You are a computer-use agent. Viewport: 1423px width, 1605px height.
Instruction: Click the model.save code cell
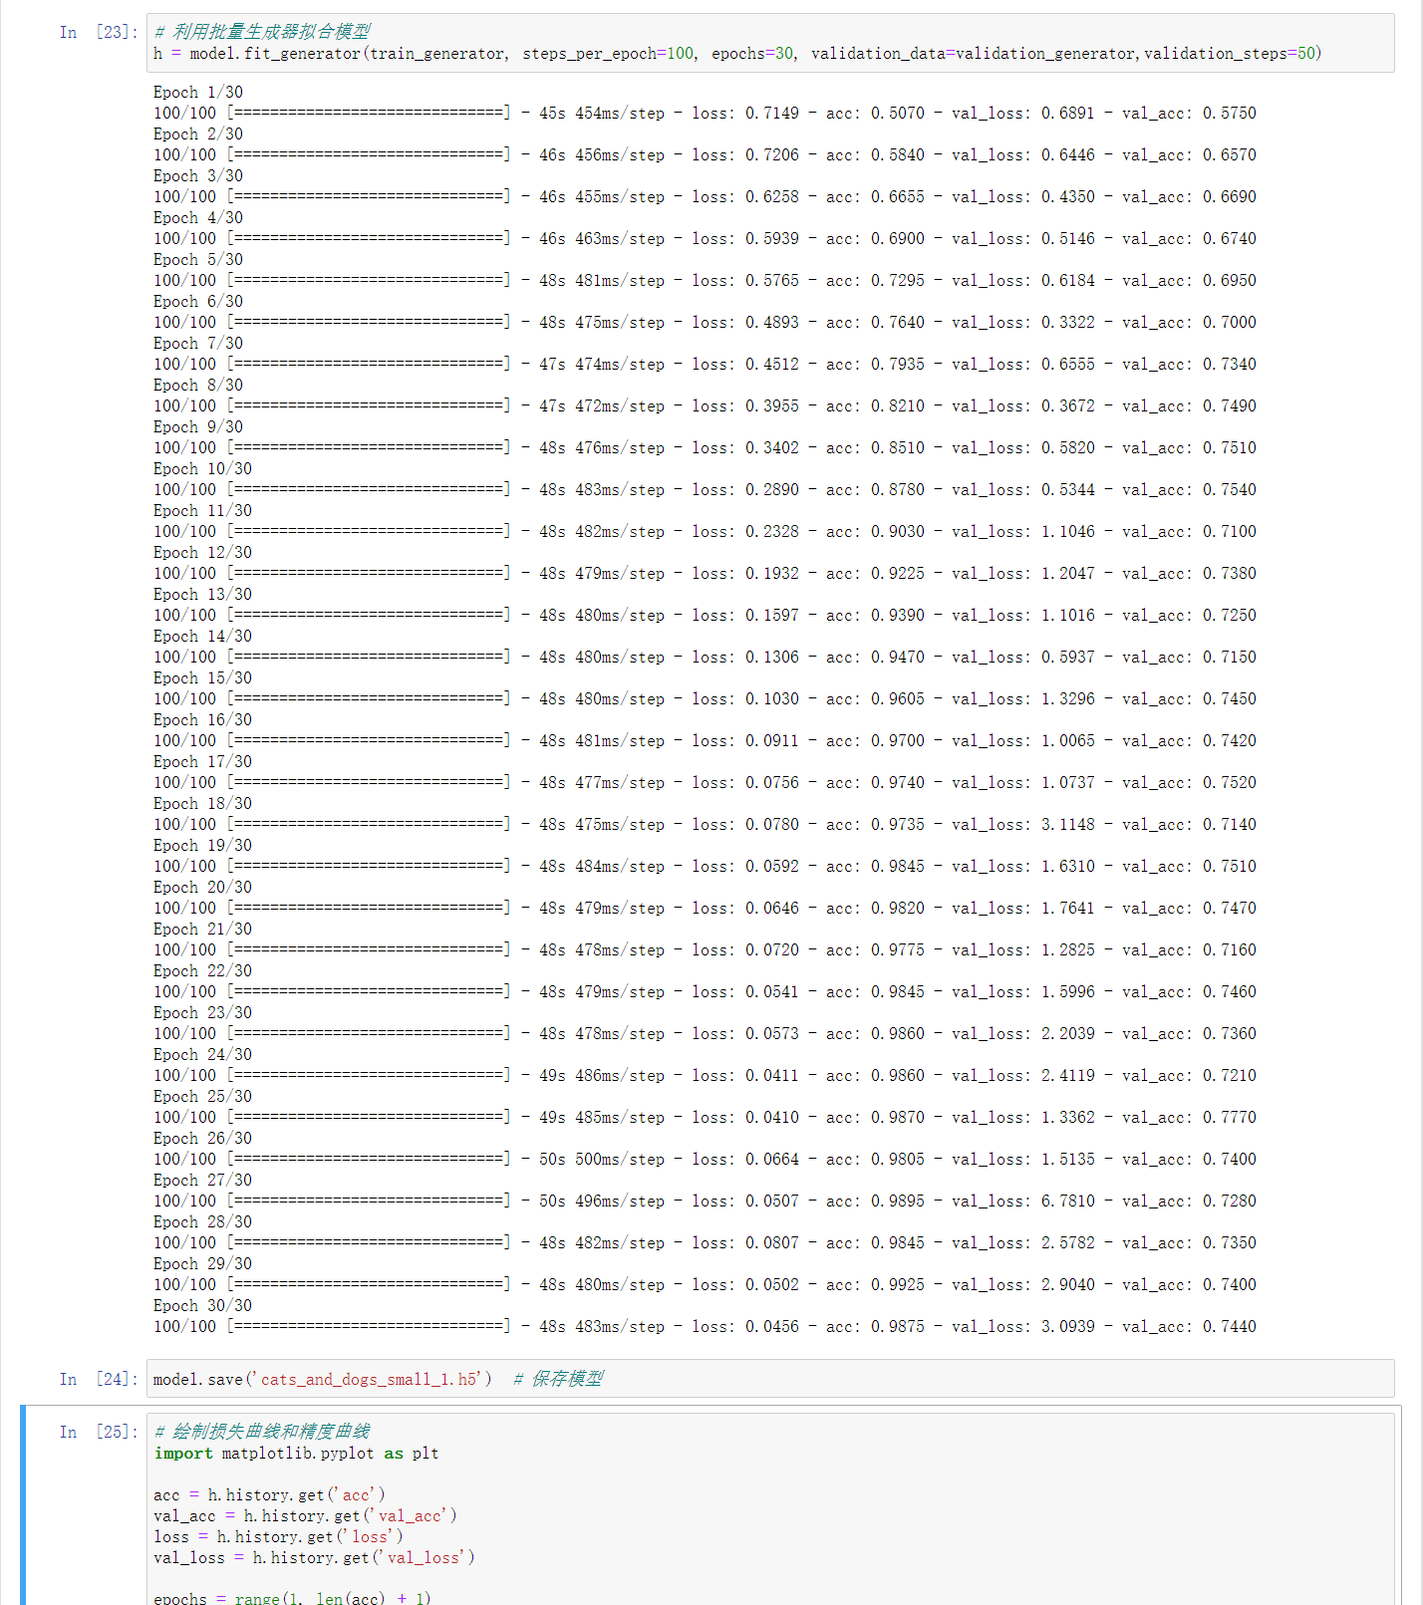(769, 1379)
